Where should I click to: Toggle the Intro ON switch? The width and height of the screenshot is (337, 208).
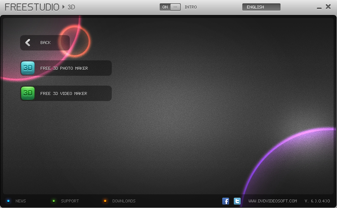(170, 7)
